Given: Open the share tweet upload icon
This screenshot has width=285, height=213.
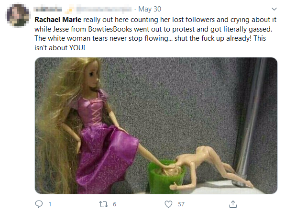Looking at the screenshot, I should pyautogui.click(x=233, y=204).
